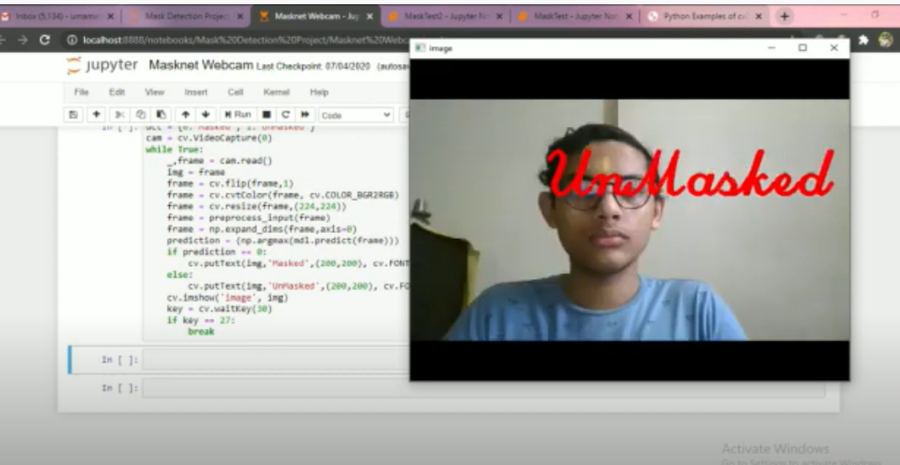900x465 pixels.
Task: Click the webcam video frame
Action: pyautogui.click(x=630, y=219)
